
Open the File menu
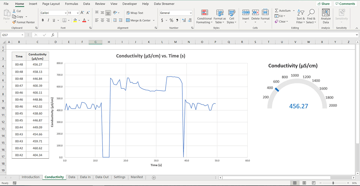(x=6, y=4)
